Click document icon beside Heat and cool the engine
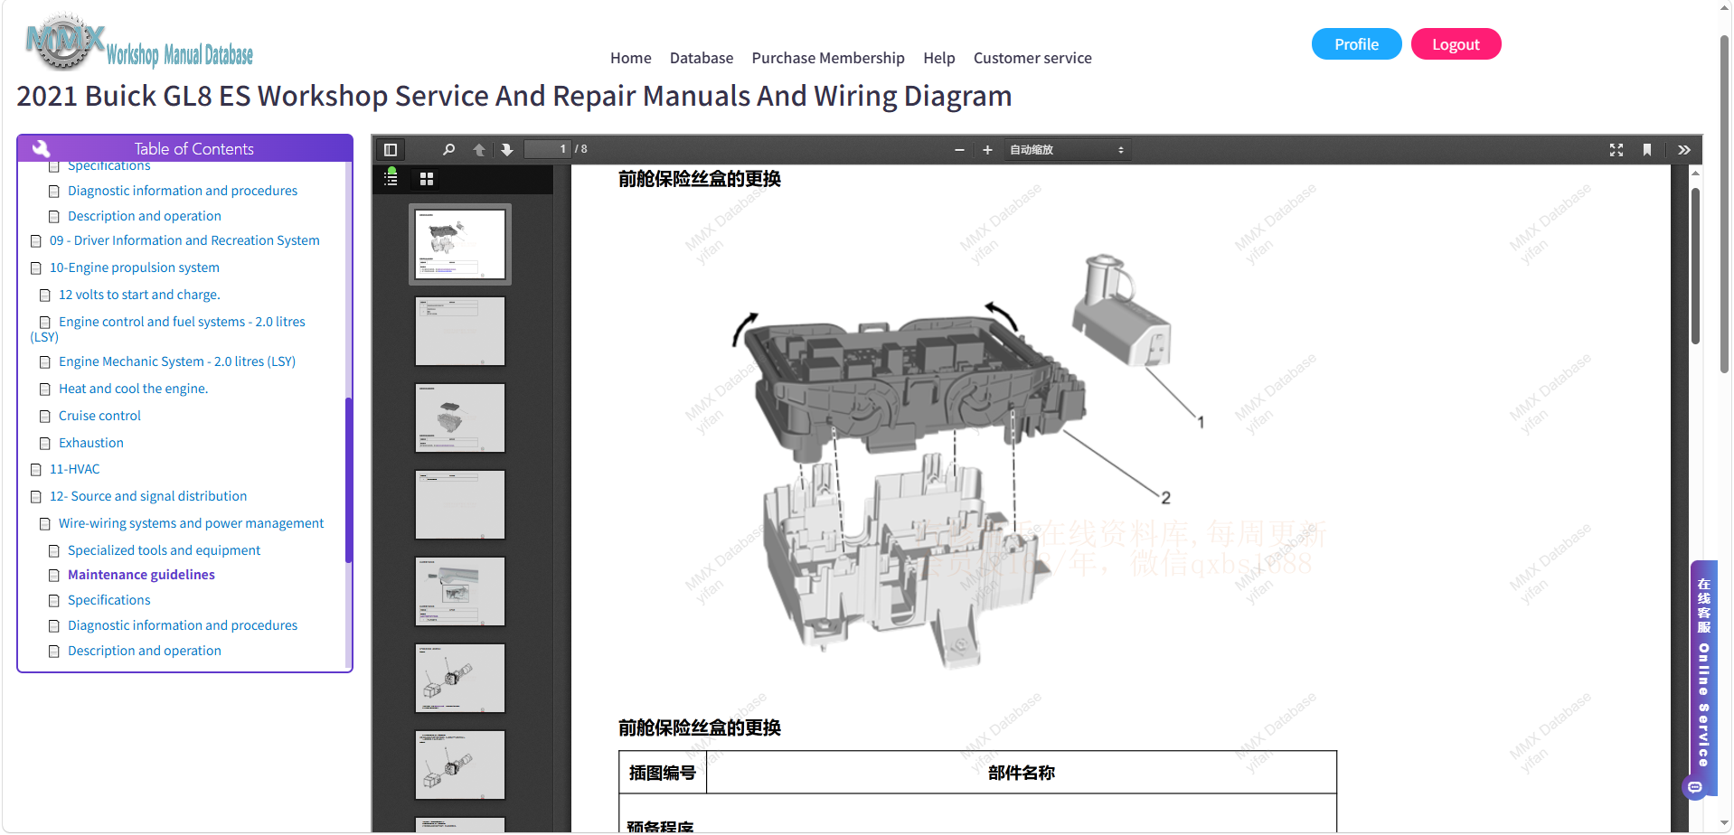The width and height of the screenshot is (1734, 835). click(45, 389)
